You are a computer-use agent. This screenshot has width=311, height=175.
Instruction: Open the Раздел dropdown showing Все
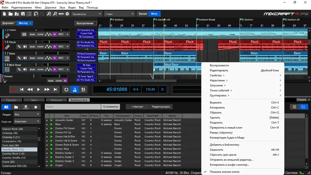point(27,114)
